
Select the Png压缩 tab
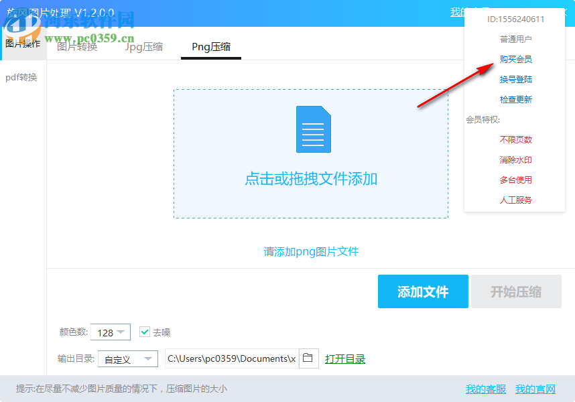210,48
